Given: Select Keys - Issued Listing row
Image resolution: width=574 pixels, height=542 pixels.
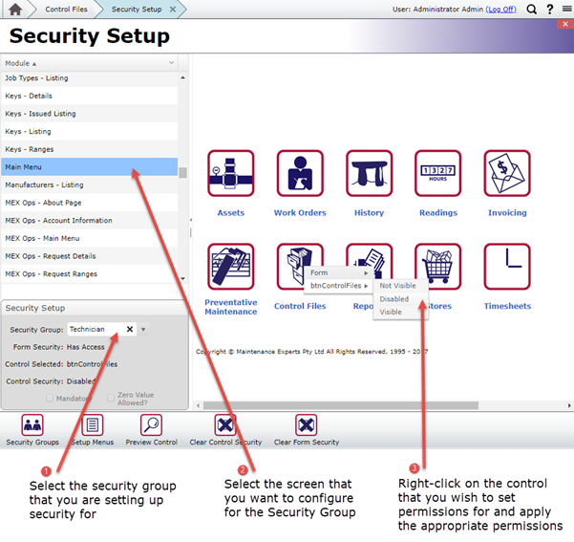Looking at the screenshot, I should click(x=90, y=114).
